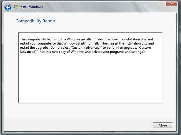
Task: Click the empty footer left of Close
Action: coord(78,125)
